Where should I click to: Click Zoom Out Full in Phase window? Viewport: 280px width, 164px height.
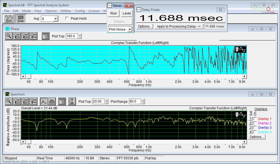(x=34, y=36)
